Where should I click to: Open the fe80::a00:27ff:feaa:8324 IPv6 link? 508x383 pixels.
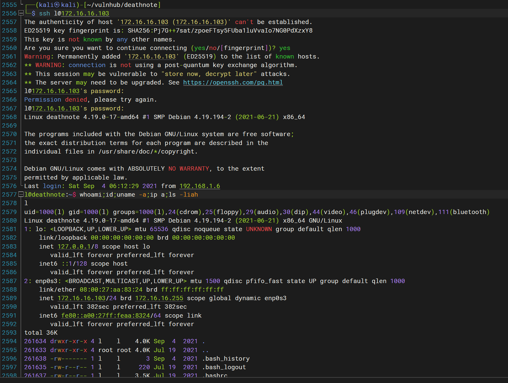point(105,316)
